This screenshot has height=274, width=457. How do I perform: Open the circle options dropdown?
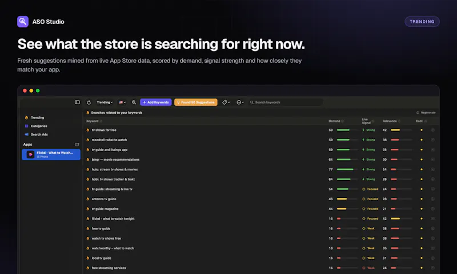pyautogui.click(x=240, y=102)
